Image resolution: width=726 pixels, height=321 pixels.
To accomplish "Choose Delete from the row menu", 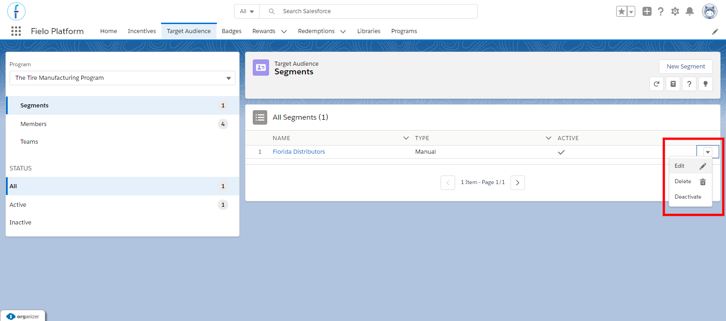I will point(691,181).
